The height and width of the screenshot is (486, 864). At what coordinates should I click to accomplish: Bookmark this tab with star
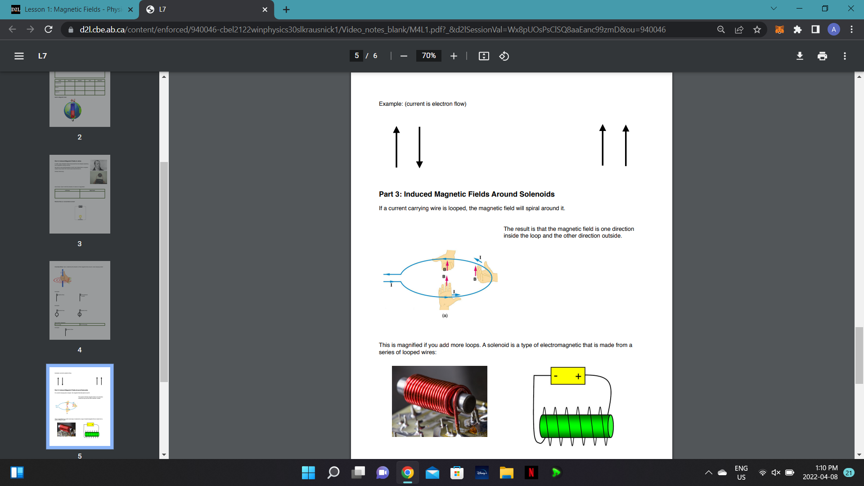click(757, 29)
